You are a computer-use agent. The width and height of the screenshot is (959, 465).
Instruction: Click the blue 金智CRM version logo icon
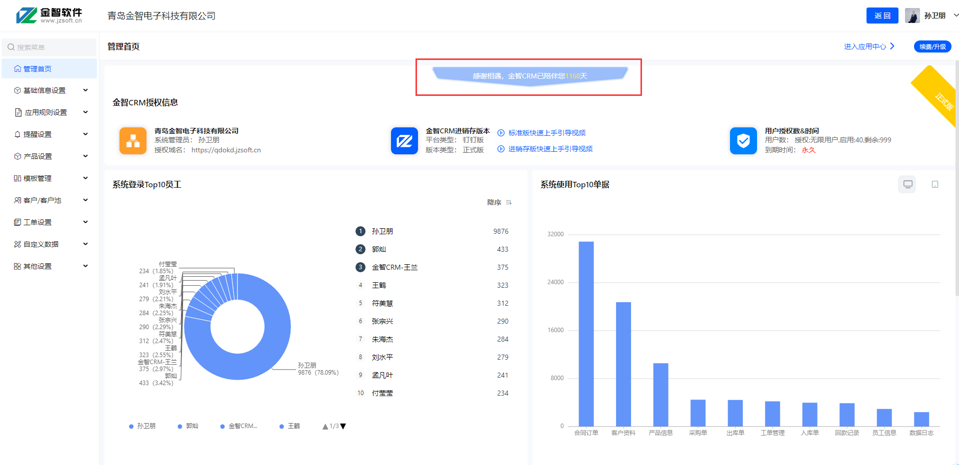click(x=404, y=141)
